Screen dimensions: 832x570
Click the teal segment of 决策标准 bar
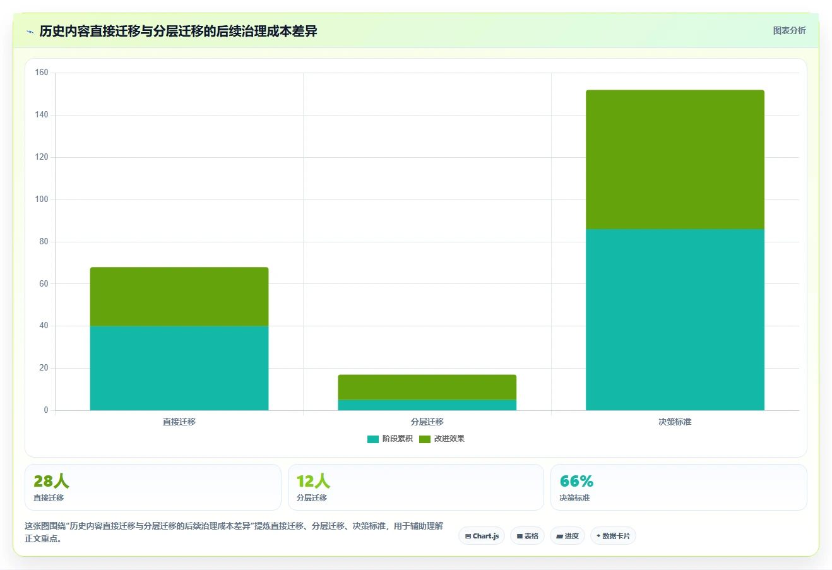(675, 319)
